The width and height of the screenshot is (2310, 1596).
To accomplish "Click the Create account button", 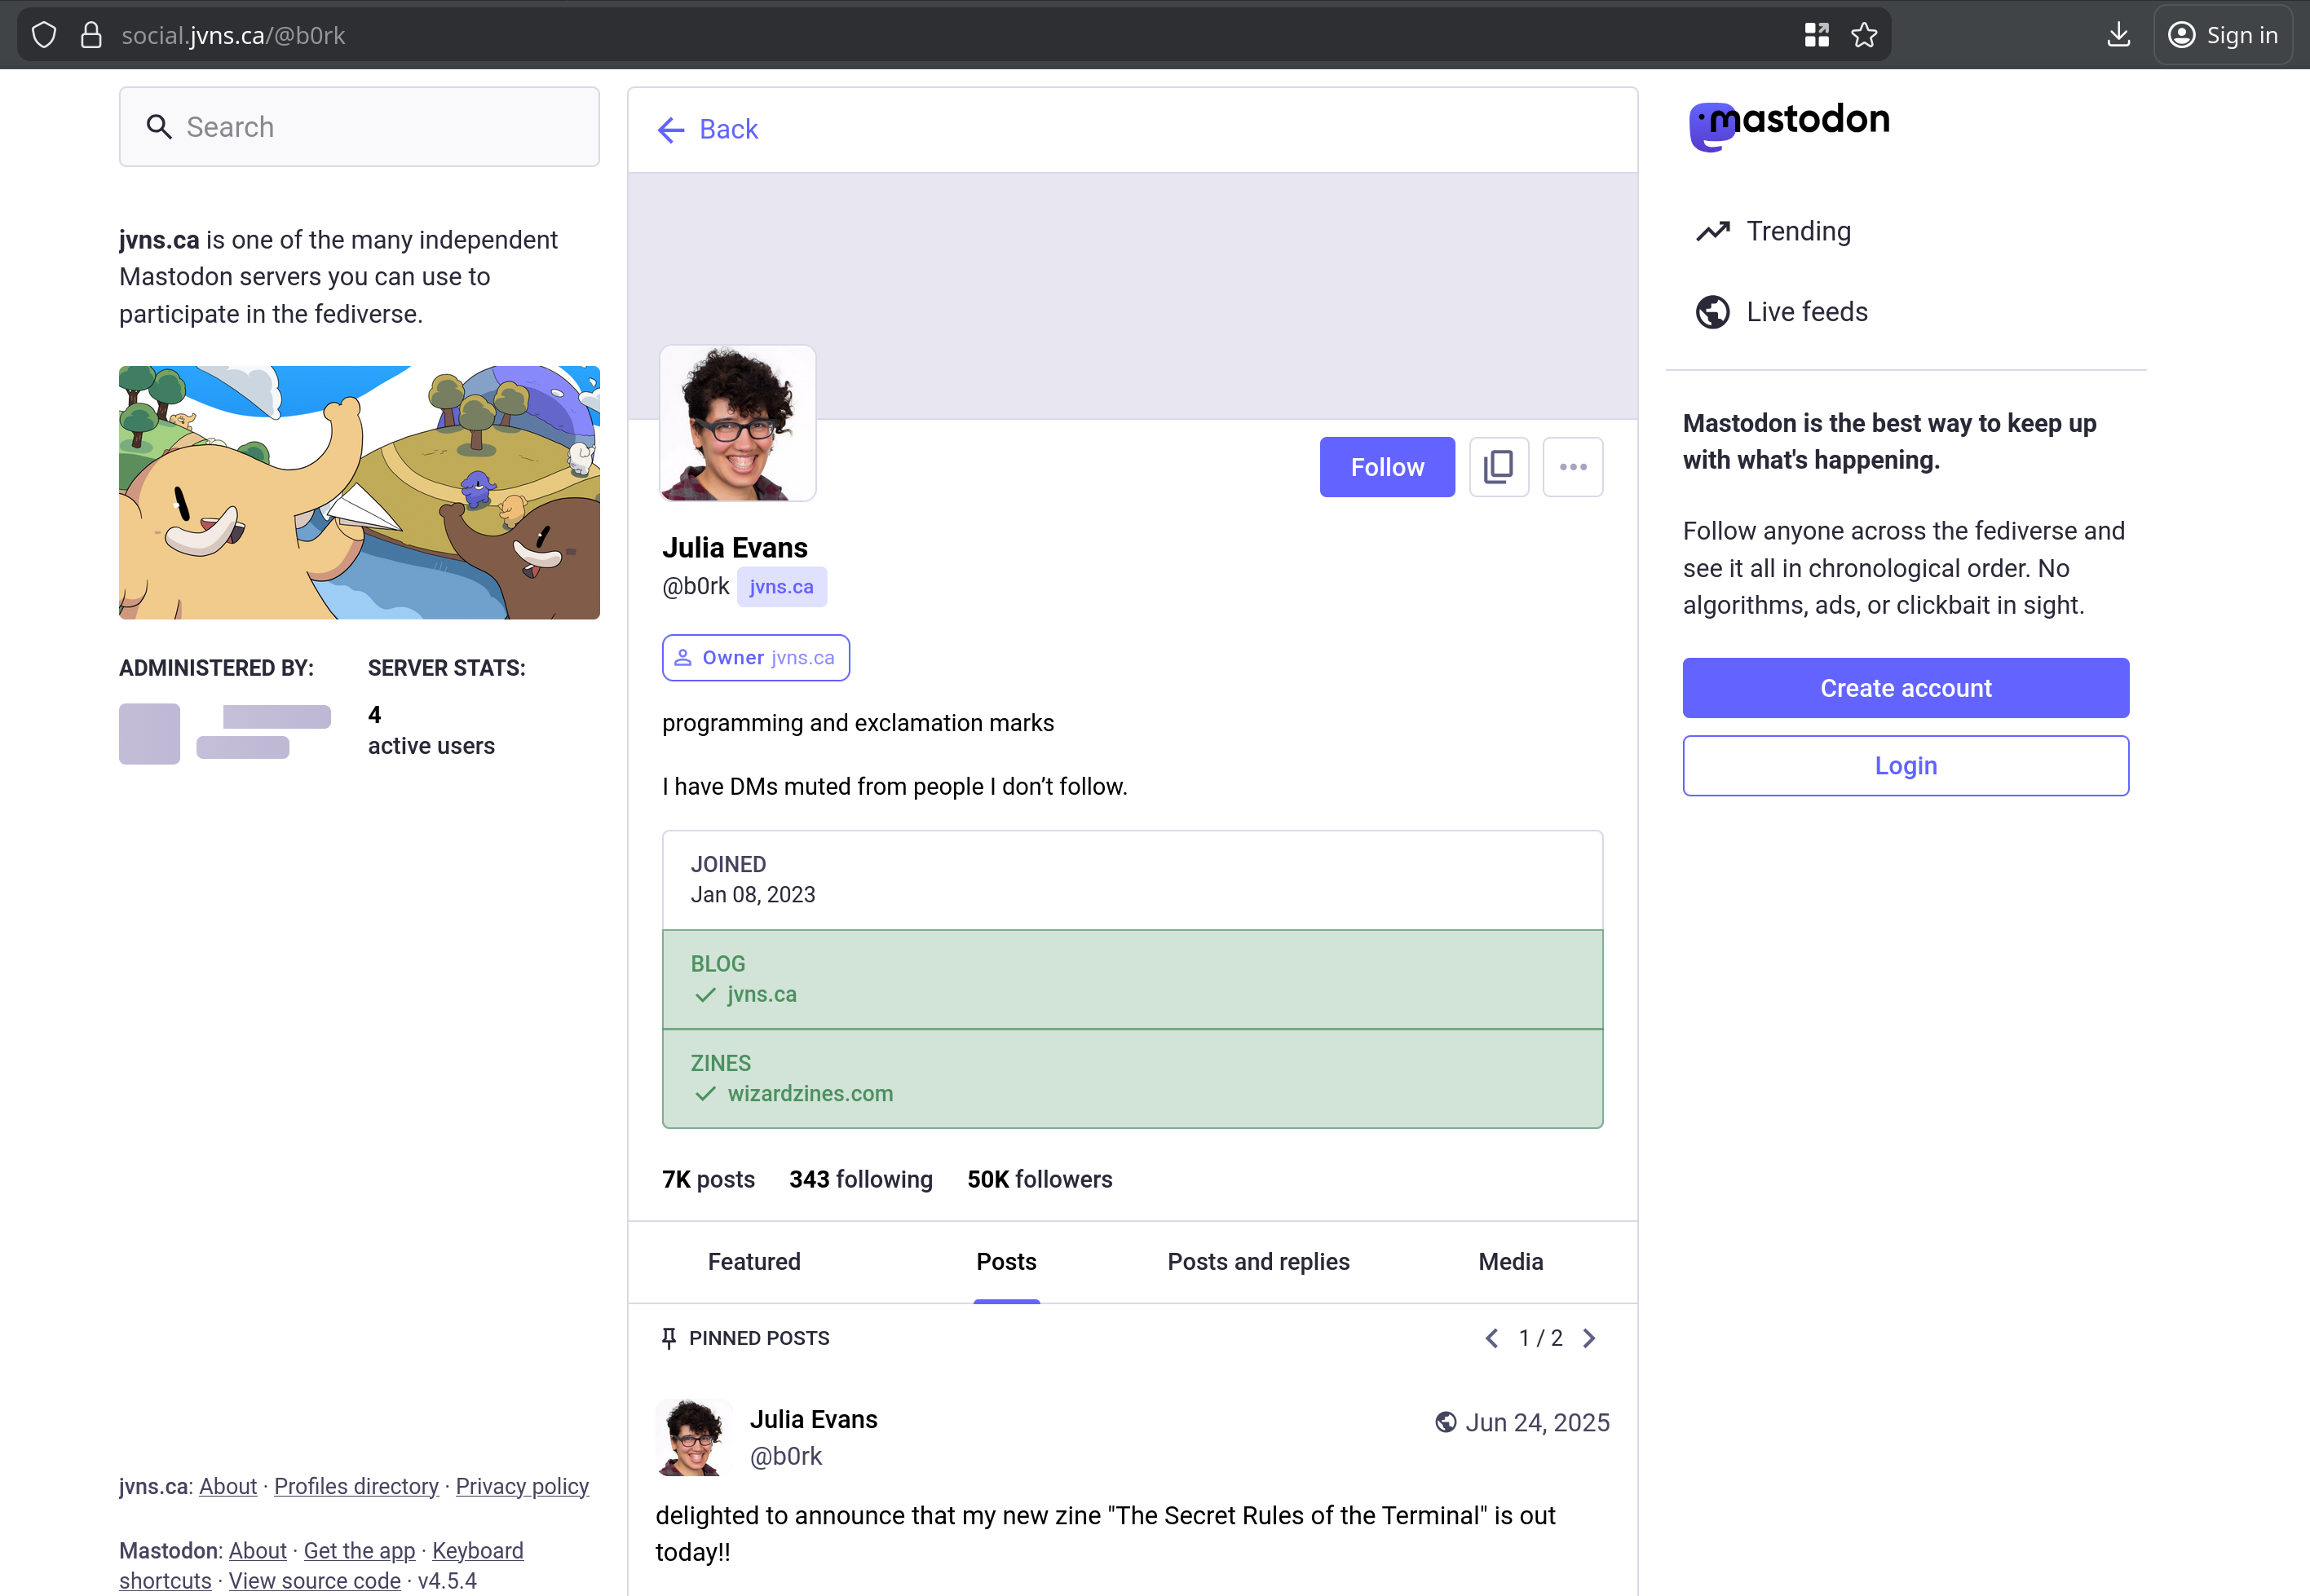I will coord(1905,687).
